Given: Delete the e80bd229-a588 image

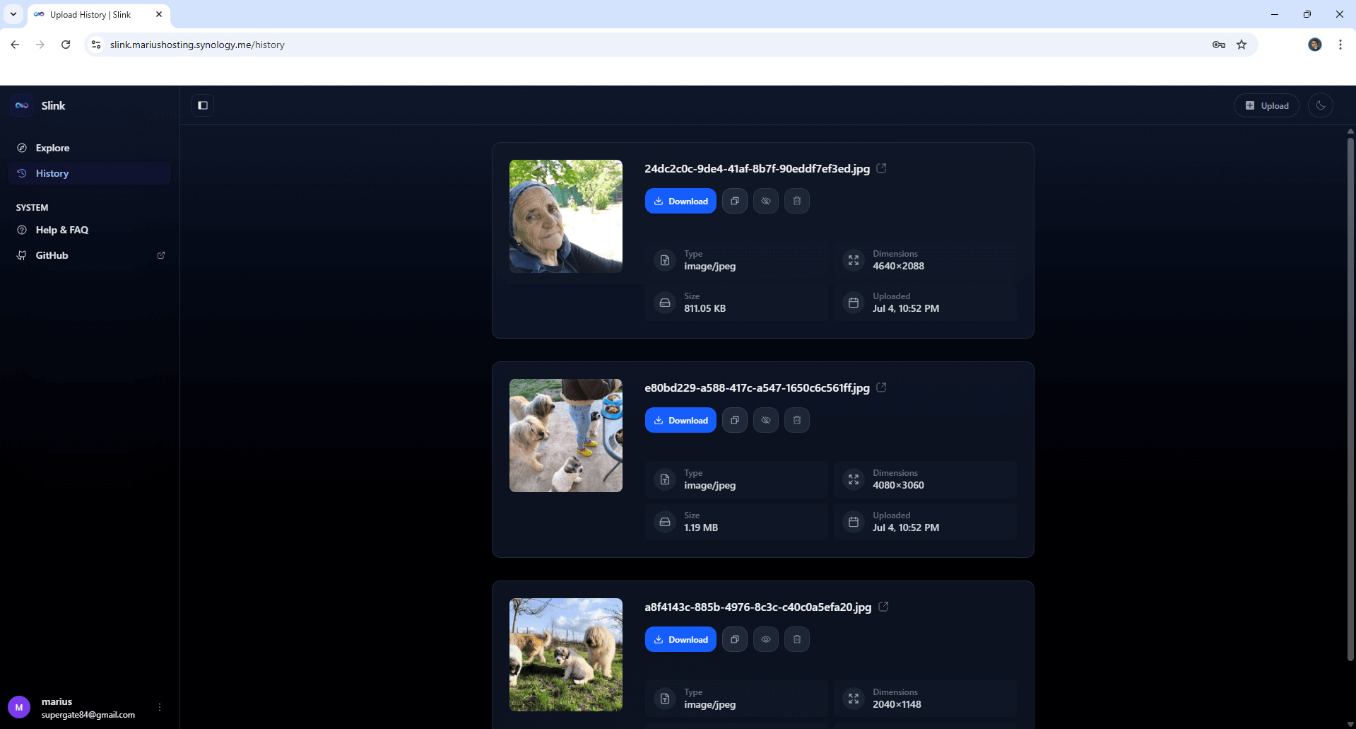Looking at the screenshot, I should [x=797, y=420].
